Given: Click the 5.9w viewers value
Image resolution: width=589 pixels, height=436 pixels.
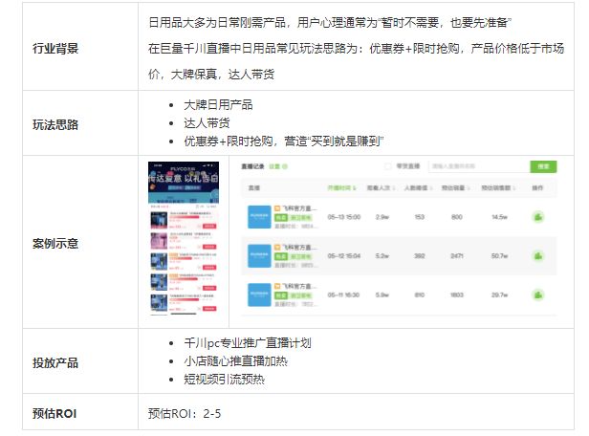Looking at the screenshot, I should (382, 295).
